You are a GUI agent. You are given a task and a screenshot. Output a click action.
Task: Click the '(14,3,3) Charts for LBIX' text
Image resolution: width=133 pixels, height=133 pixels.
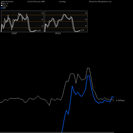tap(36, 2)
